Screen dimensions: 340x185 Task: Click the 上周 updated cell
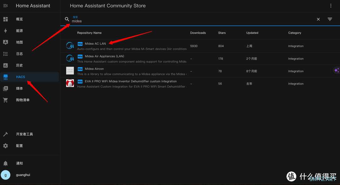coord(249,46)
